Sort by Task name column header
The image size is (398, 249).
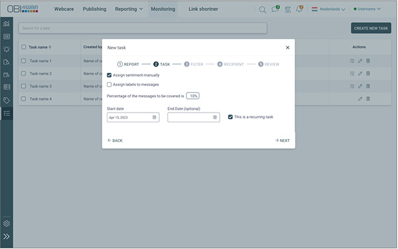39,47
